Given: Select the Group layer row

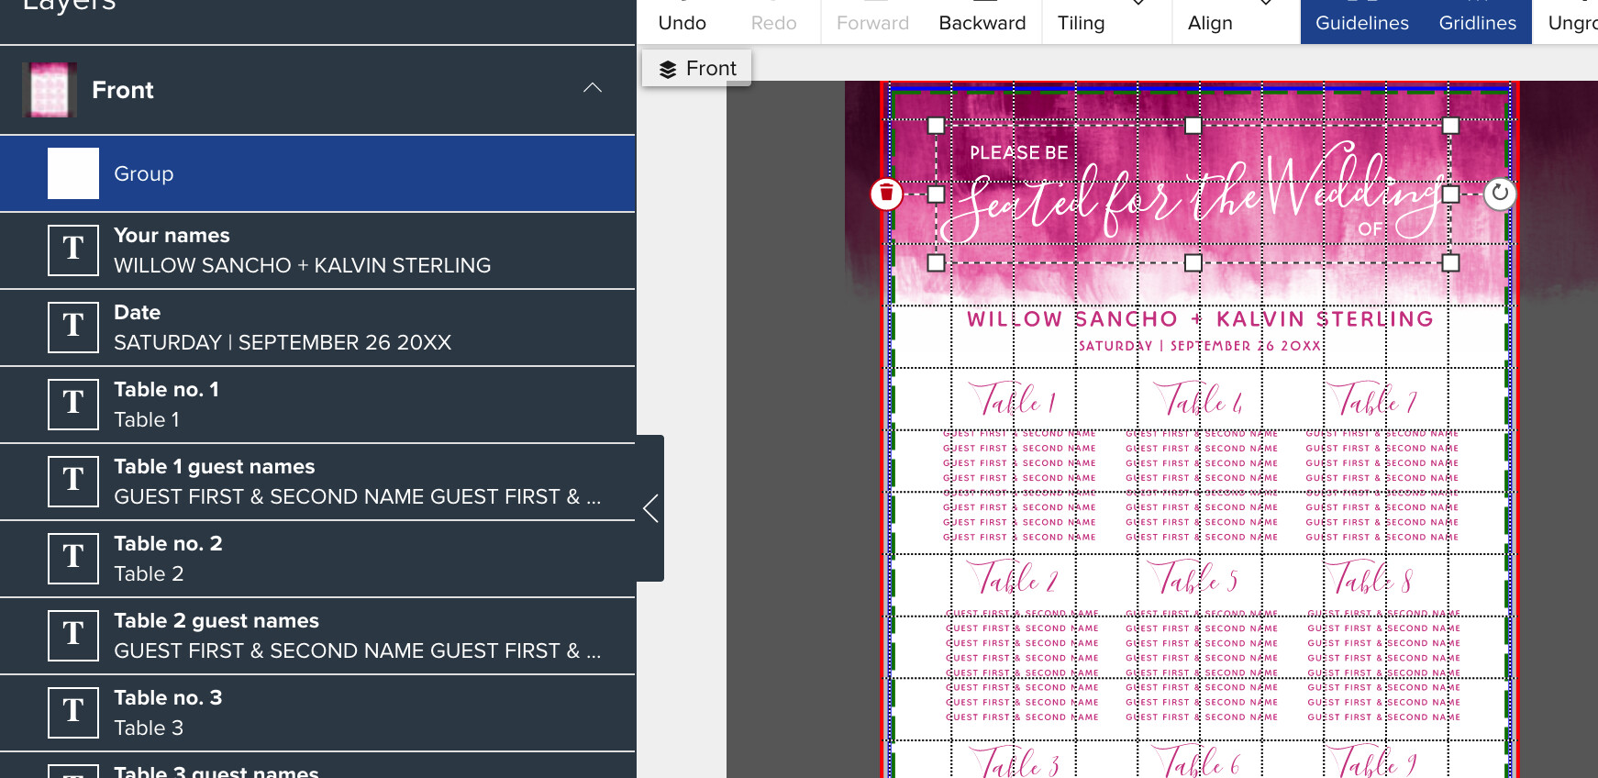Looking at the screenshot, I should [317, 173].
